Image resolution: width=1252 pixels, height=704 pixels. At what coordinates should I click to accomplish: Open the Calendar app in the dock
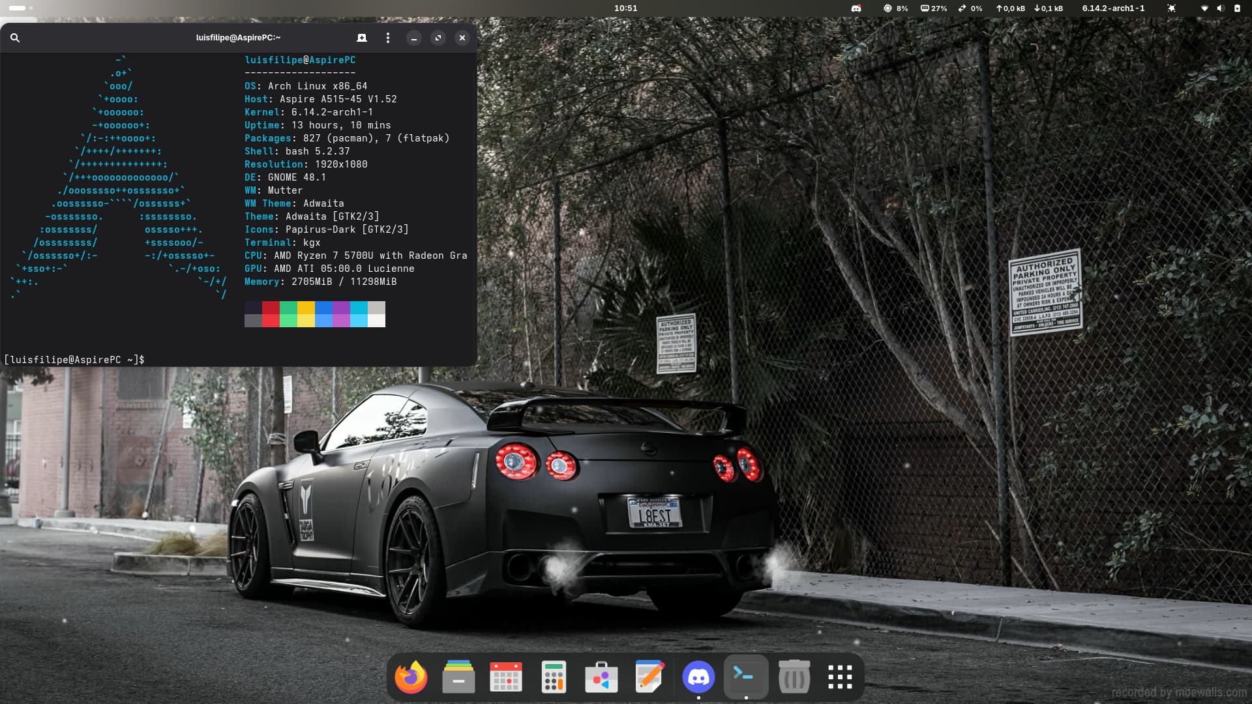click(x=506, y=677)
